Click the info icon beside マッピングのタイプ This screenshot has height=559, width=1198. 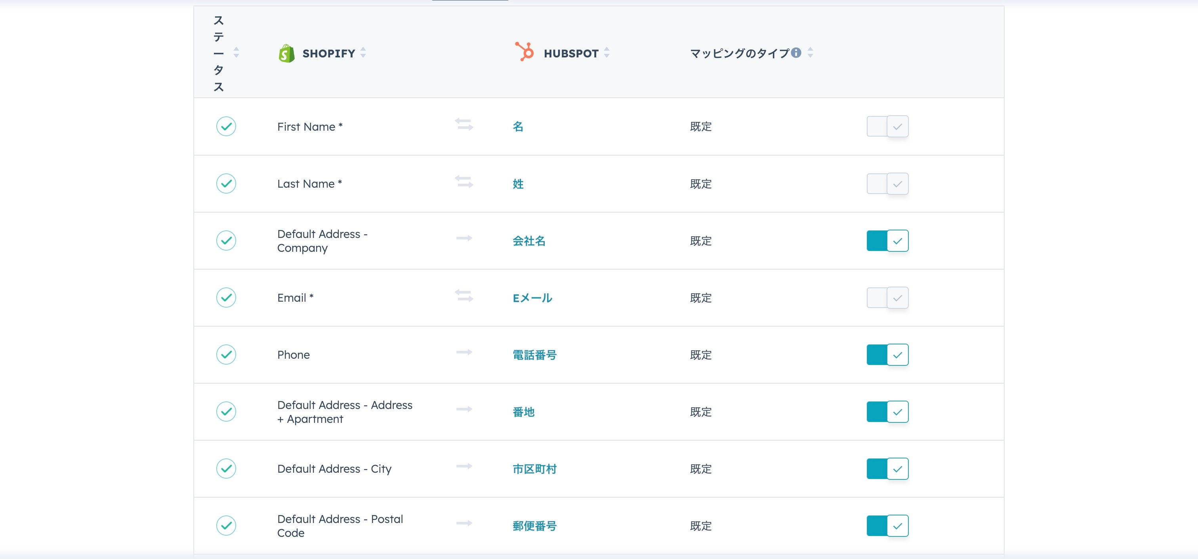(796, 53)
